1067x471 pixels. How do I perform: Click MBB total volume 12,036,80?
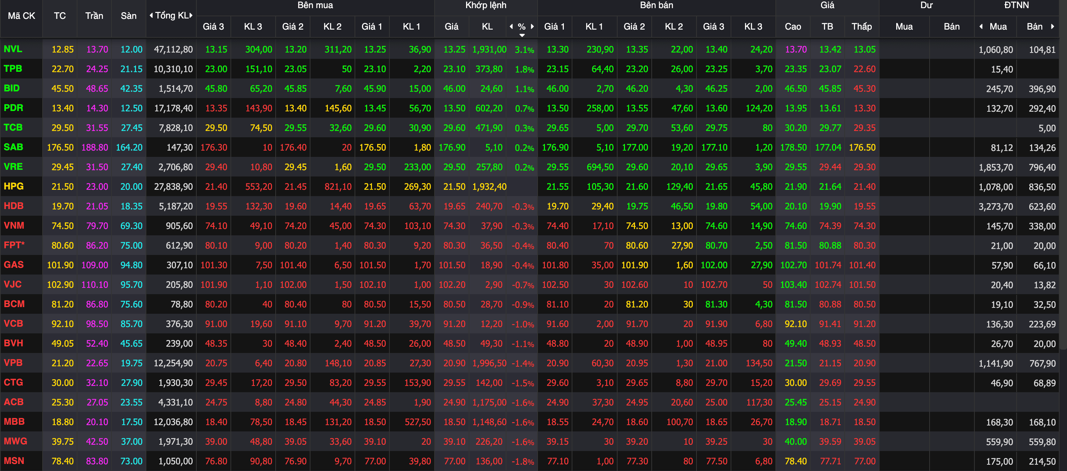click(x=173, y=422)
